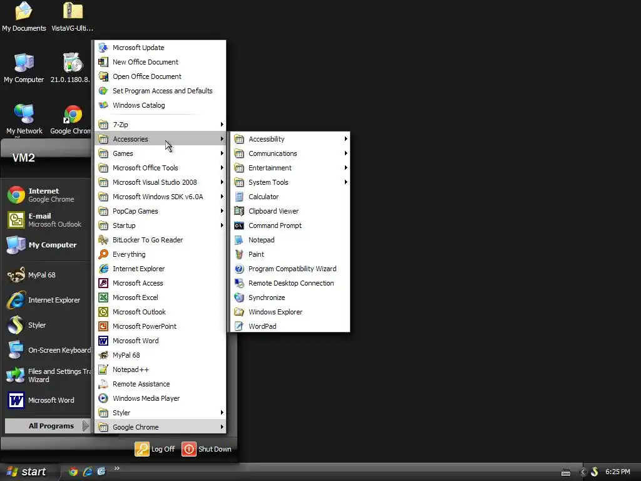Click Open Office Document icon
The image size is (641, 481).
pos(103,76)
